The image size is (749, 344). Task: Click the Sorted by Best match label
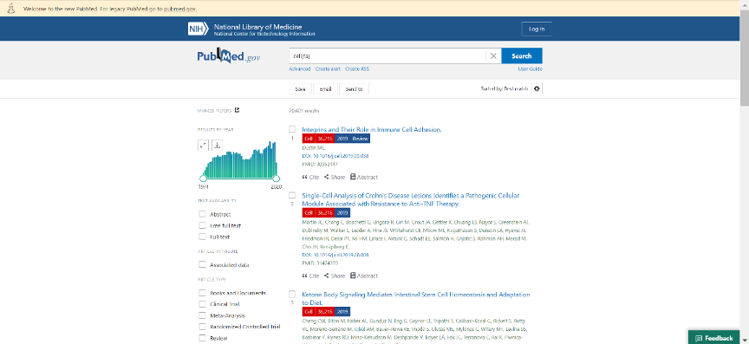(505, 89)
